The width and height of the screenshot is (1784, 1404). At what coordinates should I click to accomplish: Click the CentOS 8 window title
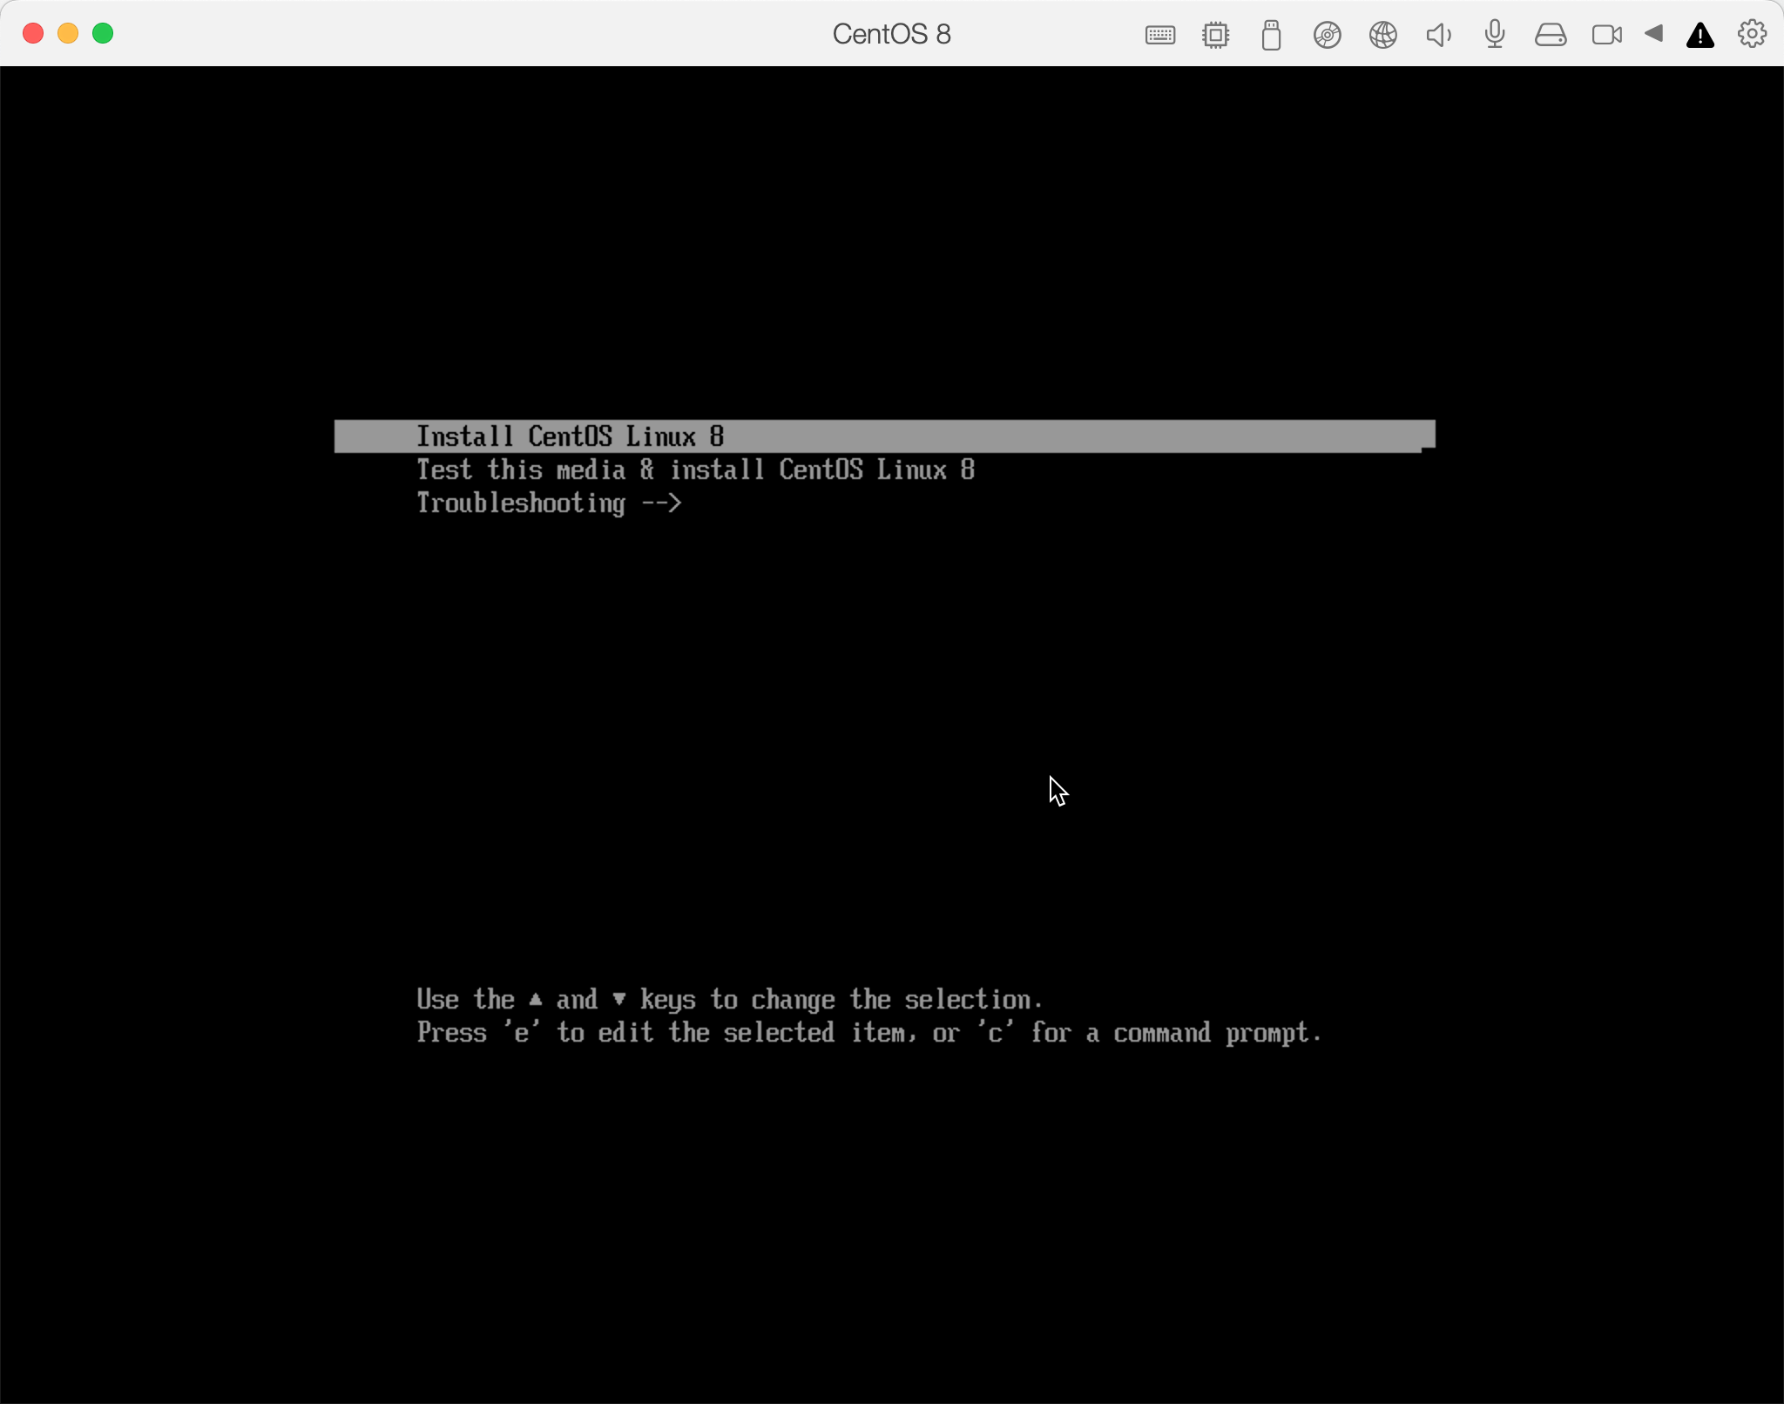tap(891, 34)
